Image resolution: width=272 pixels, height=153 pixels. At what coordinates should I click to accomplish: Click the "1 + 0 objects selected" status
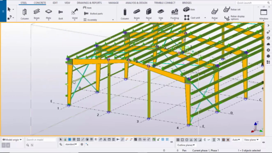249,150
